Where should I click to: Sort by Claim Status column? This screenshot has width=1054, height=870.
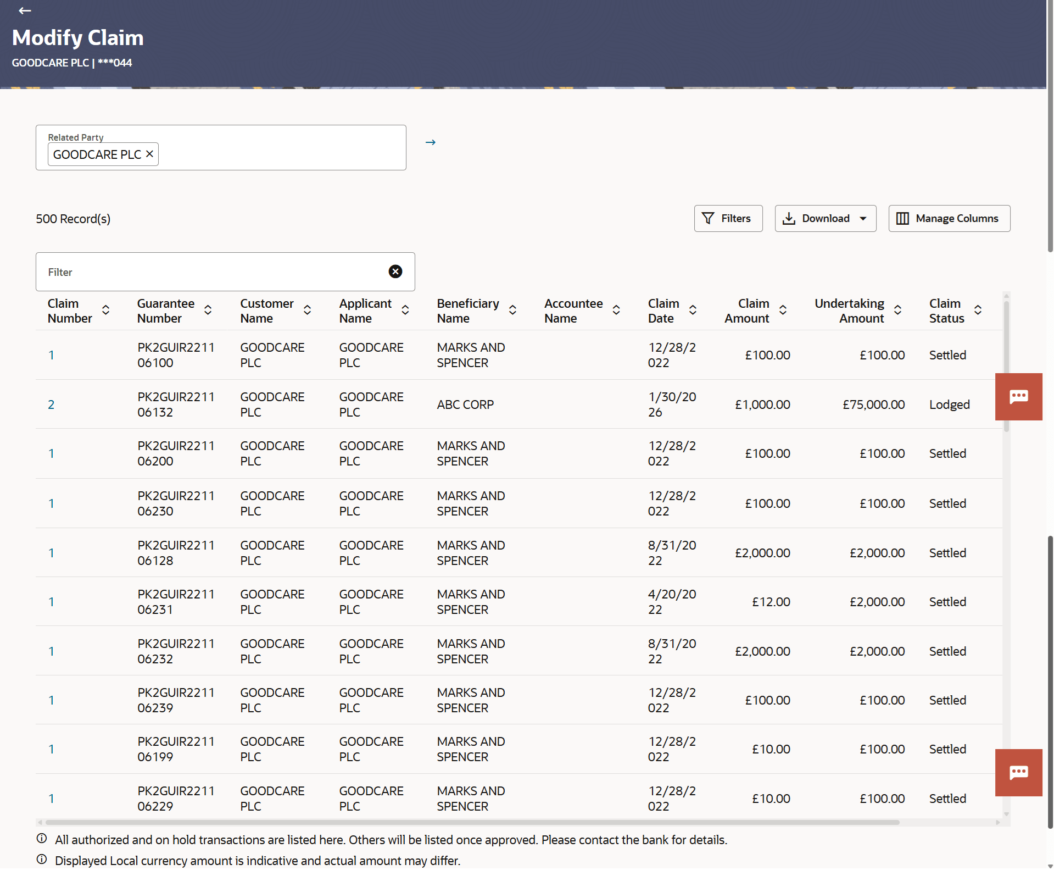tap(978, 311)
